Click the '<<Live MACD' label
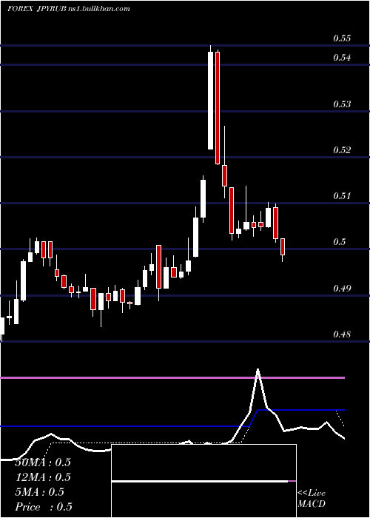The image size is (370, 518). coord(312,498)
